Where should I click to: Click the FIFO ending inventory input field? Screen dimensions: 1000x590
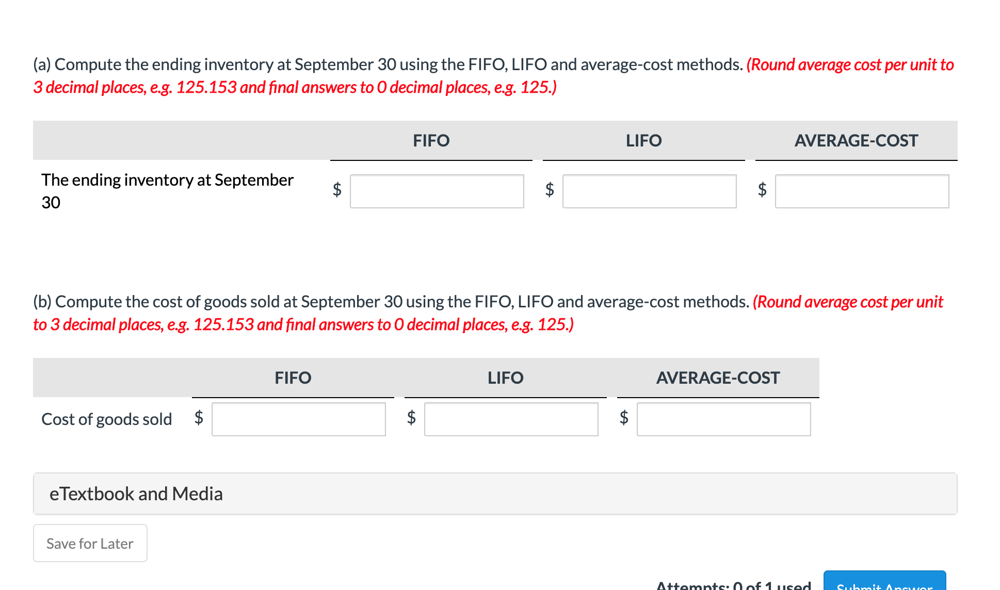[436, 191]
